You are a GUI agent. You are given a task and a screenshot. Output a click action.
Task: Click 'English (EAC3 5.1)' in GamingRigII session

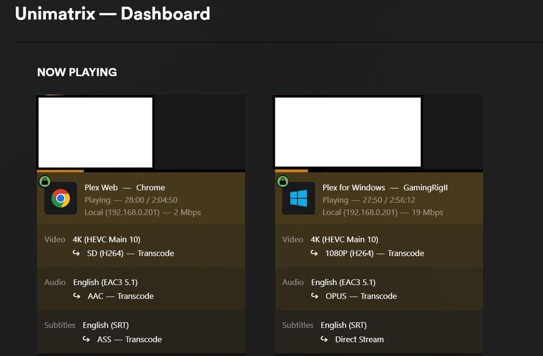343,283
